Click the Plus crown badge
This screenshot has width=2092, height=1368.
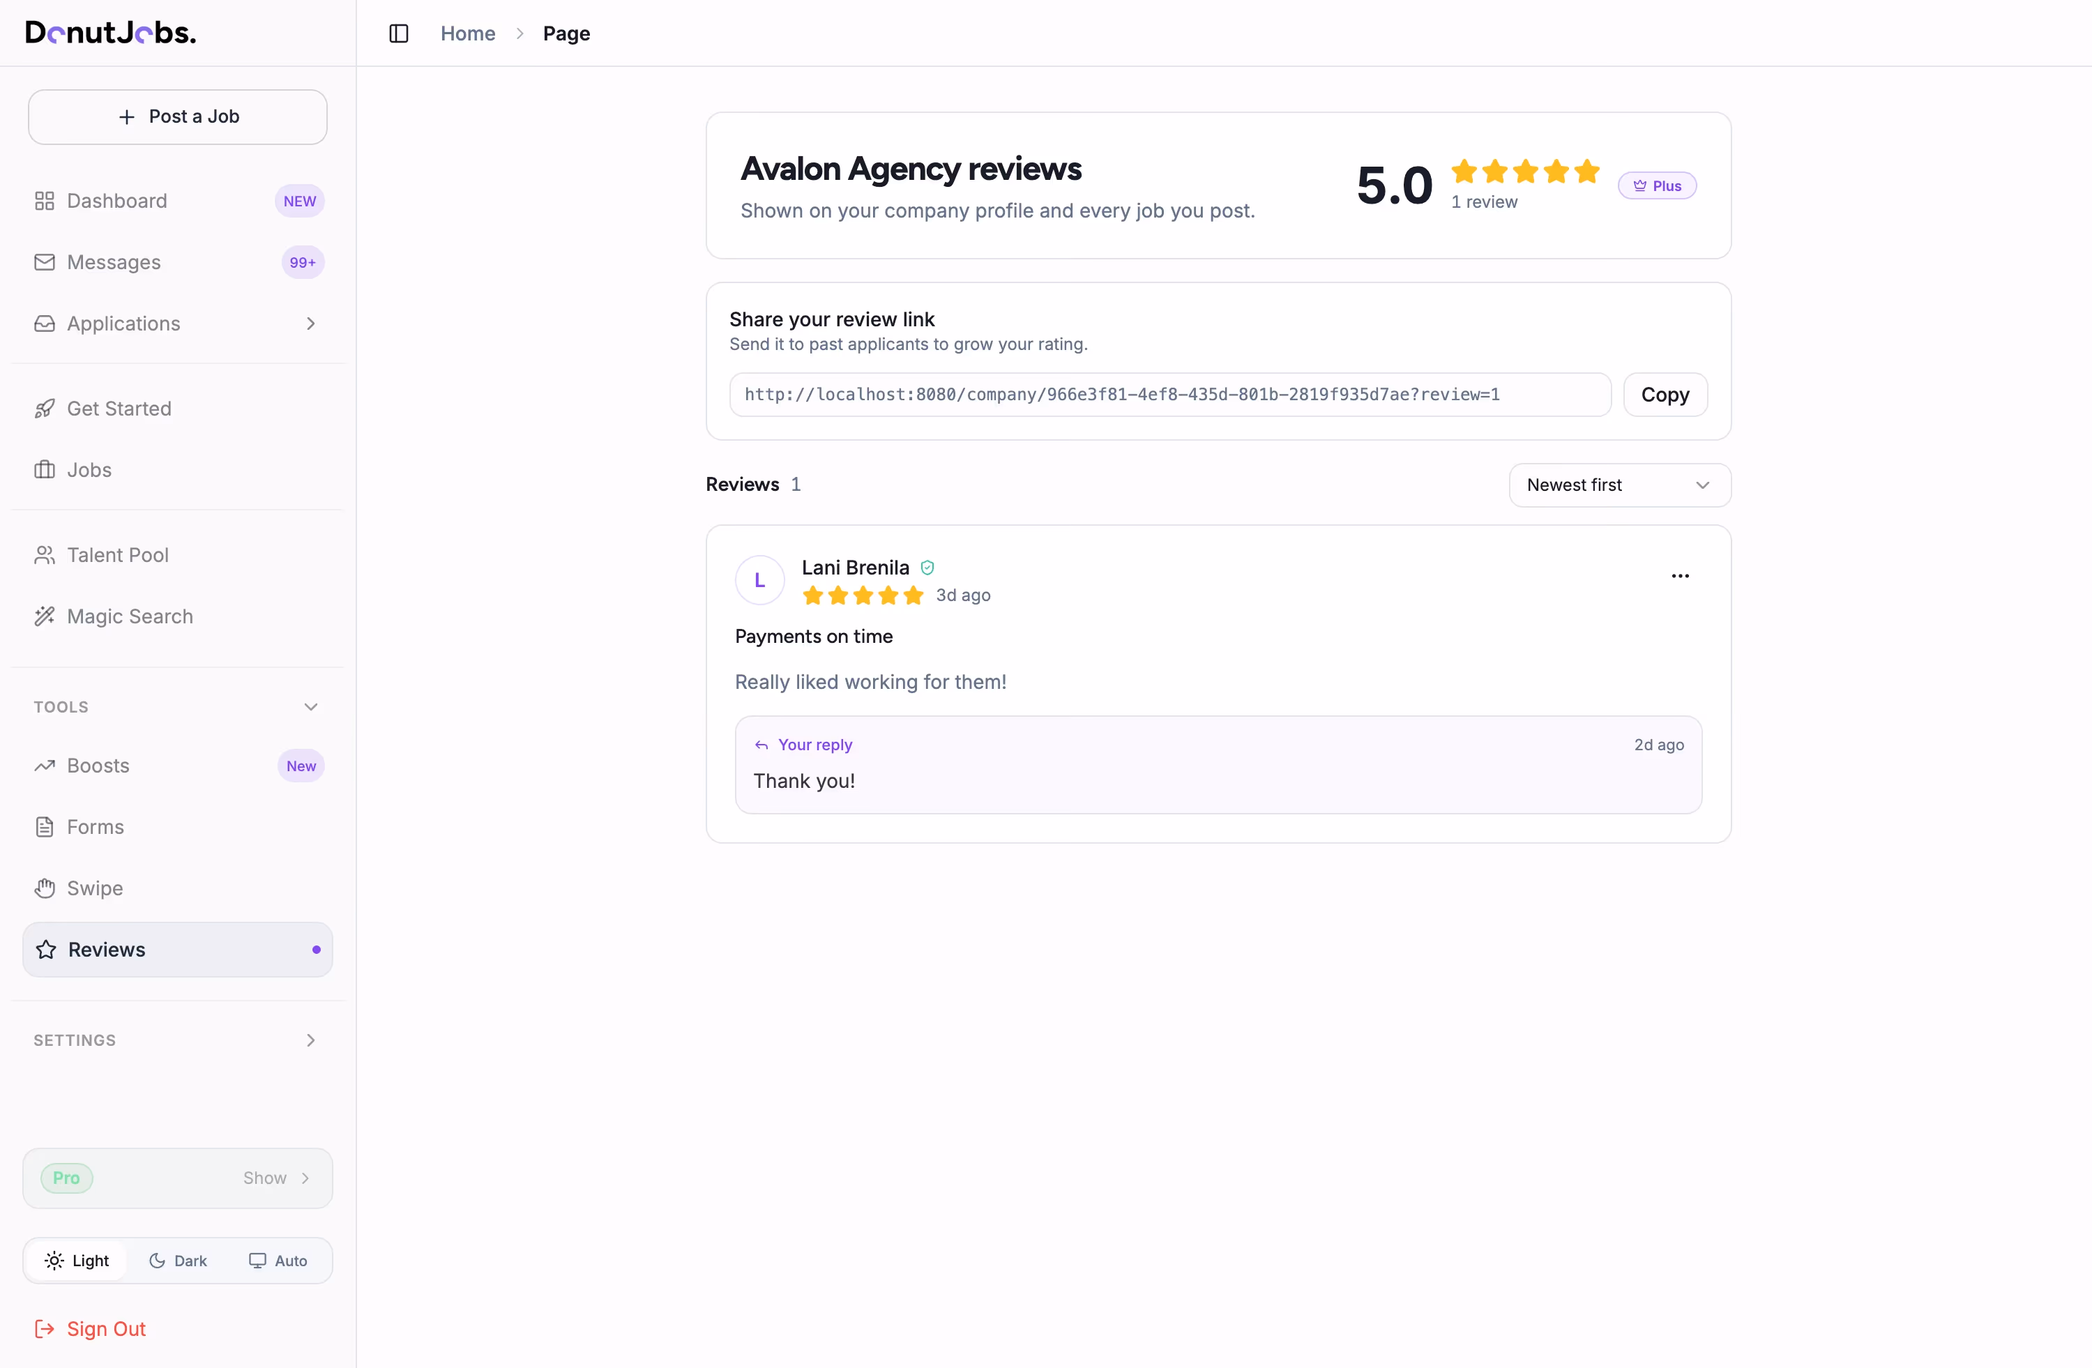pos(1657,185)
